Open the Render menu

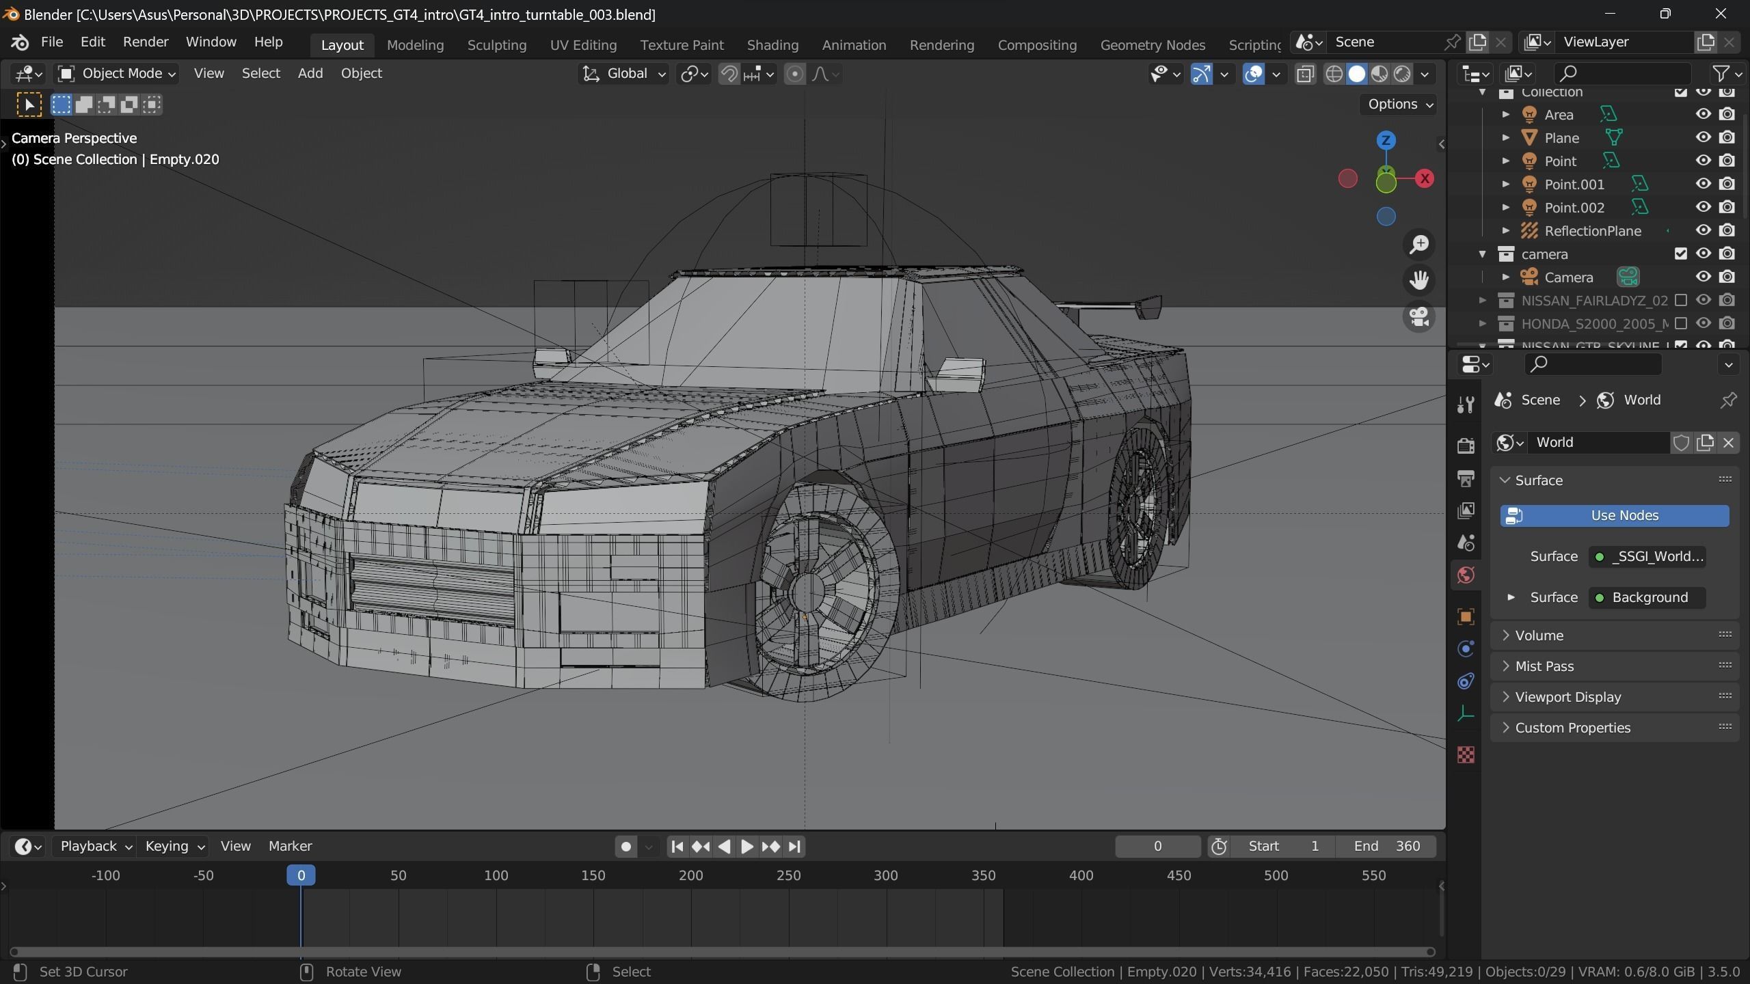(x=146, y=42)
